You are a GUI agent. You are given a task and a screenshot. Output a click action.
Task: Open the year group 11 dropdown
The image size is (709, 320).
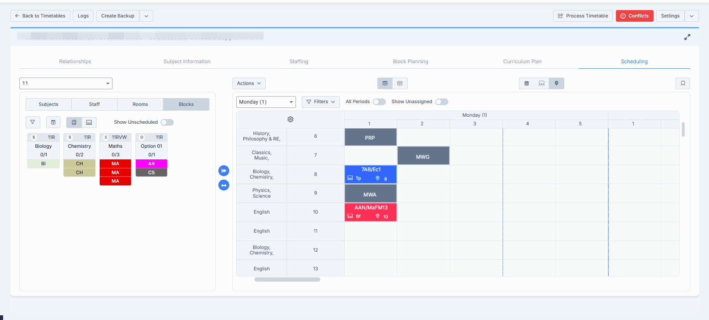(66, 83)
